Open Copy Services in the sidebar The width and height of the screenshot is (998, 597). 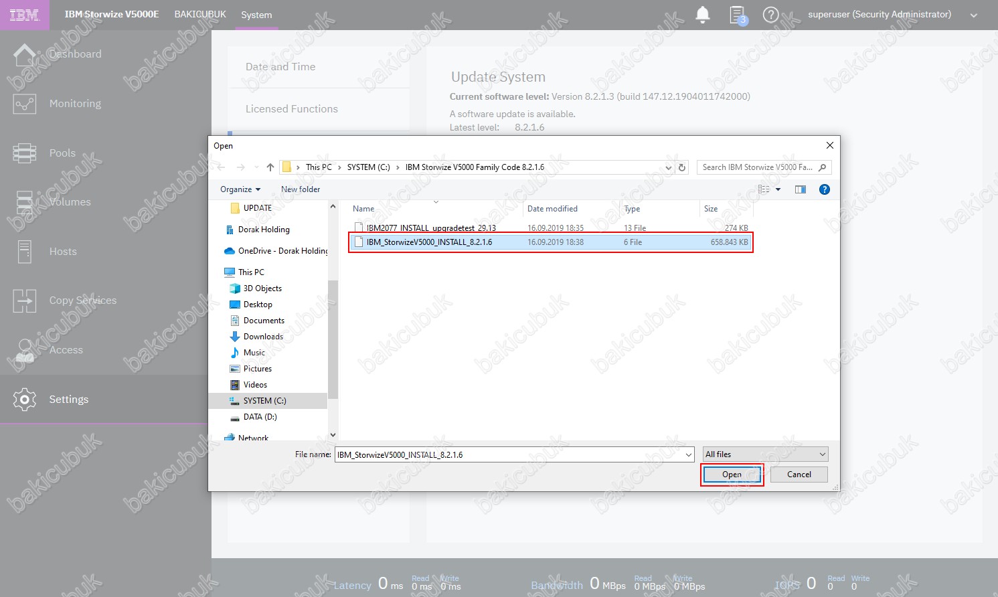pos(82,301)
